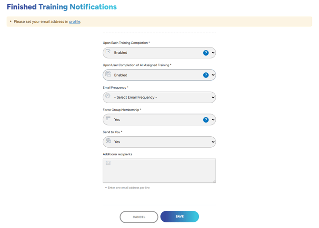Click help icon for All Assigned Training
This screenshot has width=319, height=228.
[206, 75]
